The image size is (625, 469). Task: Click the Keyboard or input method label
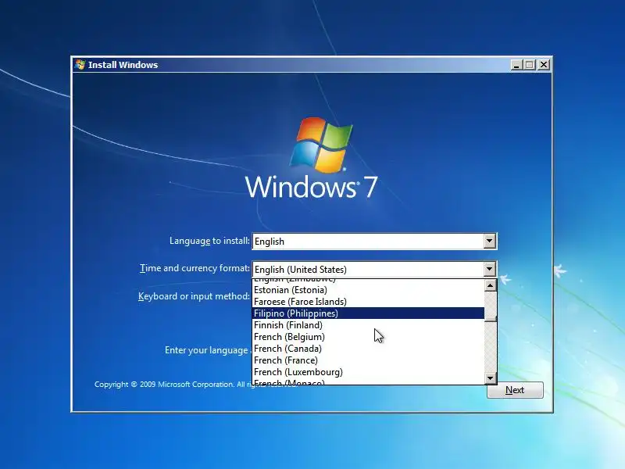(194, 296)
